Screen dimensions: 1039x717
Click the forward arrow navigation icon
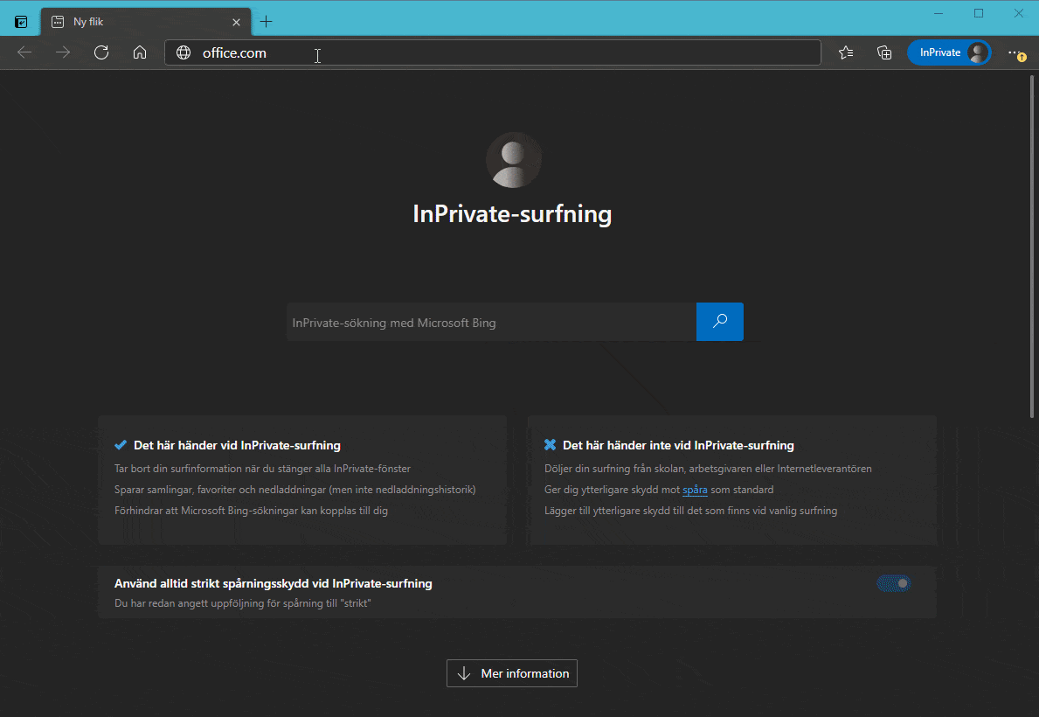(x=63, y=52)
